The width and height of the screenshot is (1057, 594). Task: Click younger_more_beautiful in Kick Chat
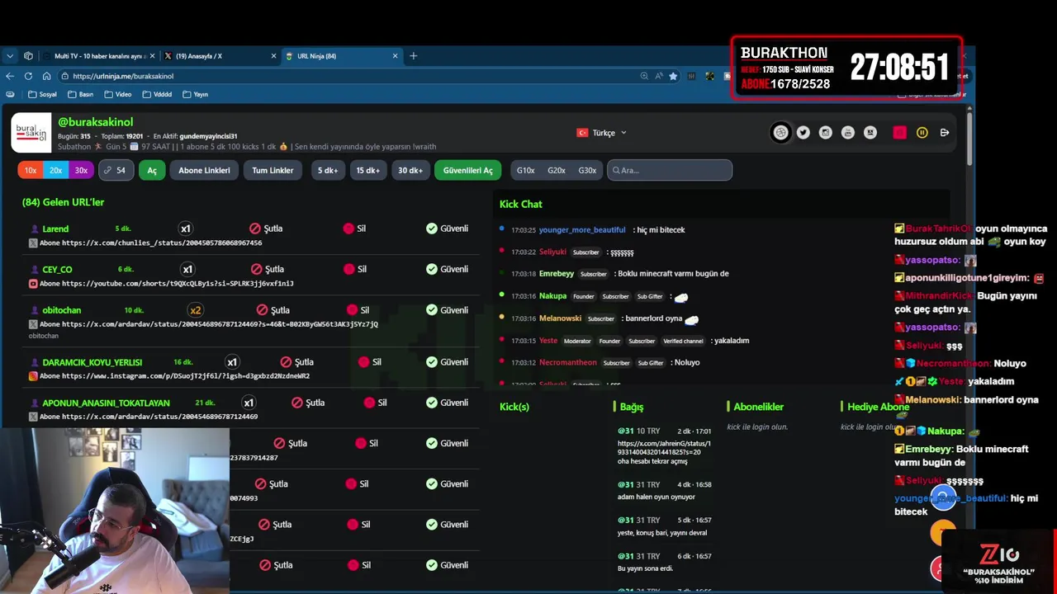tap(582, 229)
